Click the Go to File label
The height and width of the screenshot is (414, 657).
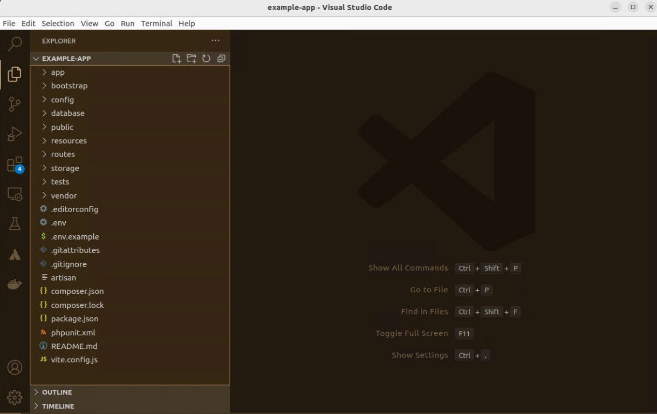(x=429, y=290)
